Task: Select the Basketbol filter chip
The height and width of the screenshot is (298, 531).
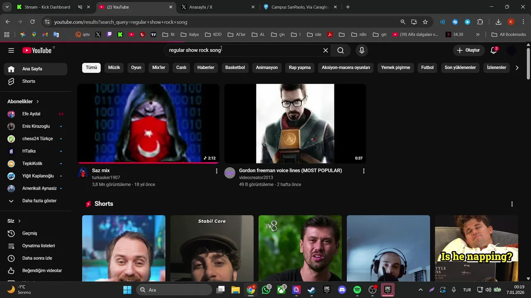Action: [x=235, y=67]
